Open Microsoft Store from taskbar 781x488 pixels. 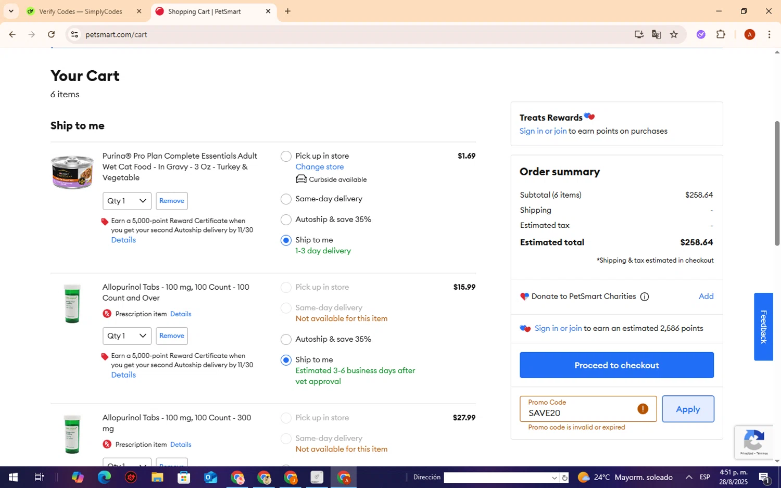pyautogui.click(x=184, y=477)
